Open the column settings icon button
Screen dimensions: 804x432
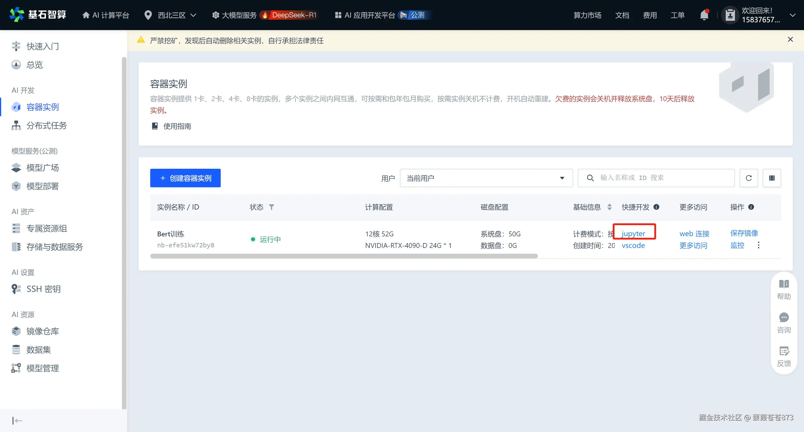(772, 178)
